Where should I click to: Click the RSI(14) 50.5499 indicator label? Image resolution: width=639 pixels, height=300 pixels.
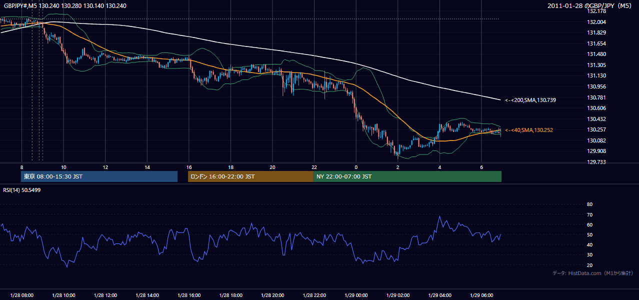22,190
